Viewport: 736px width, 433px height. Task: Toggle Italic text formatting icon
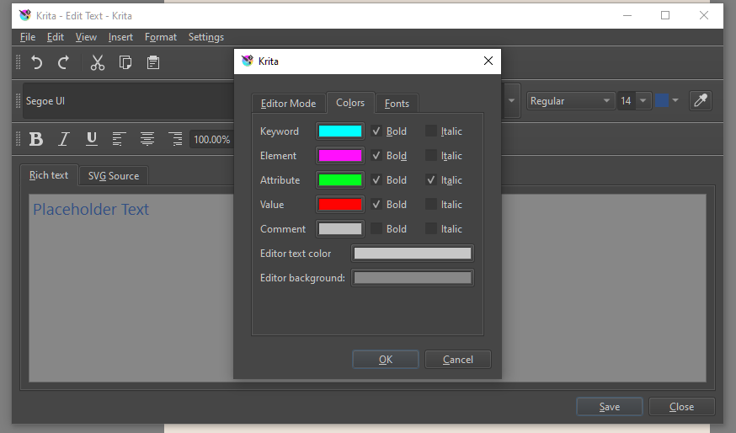[x=63, y=139]
